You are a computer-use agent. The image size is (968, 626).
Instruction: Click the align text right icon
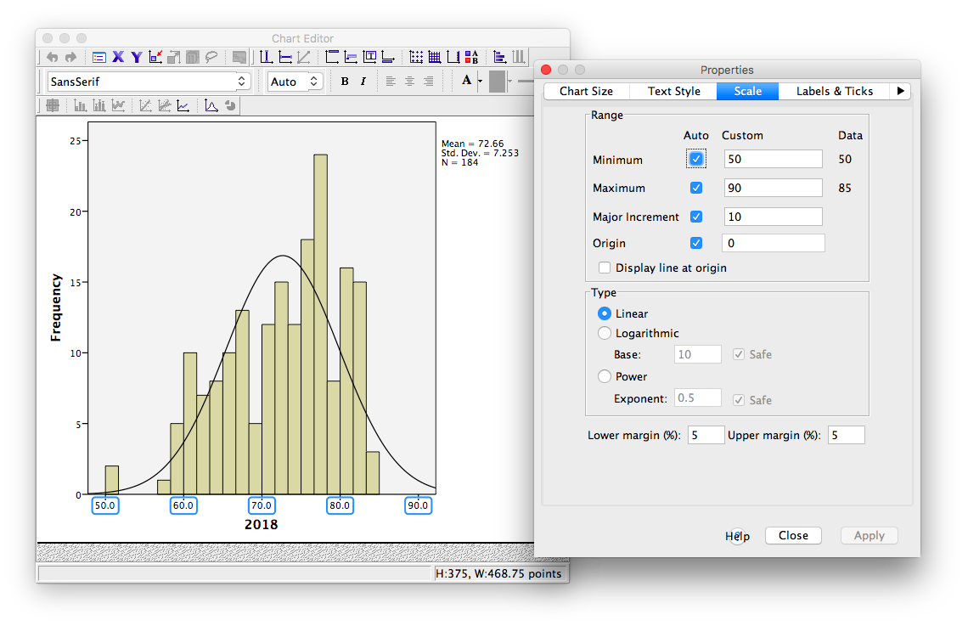pyautogui.click(x=429, y=81)
